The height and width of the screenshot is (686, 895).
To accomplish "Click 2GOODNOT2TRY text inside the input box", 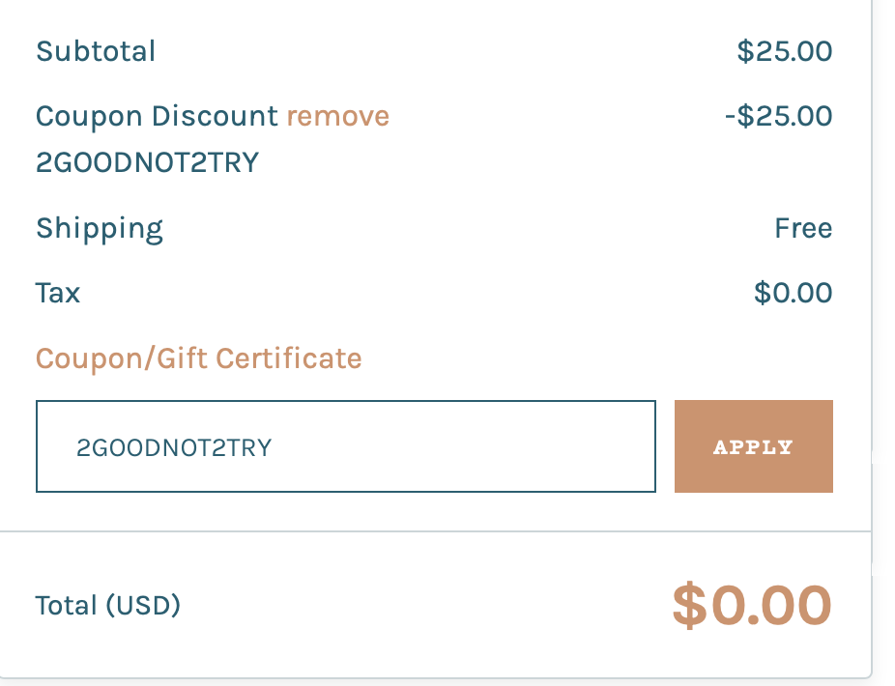I will click(x=174, y=447).
